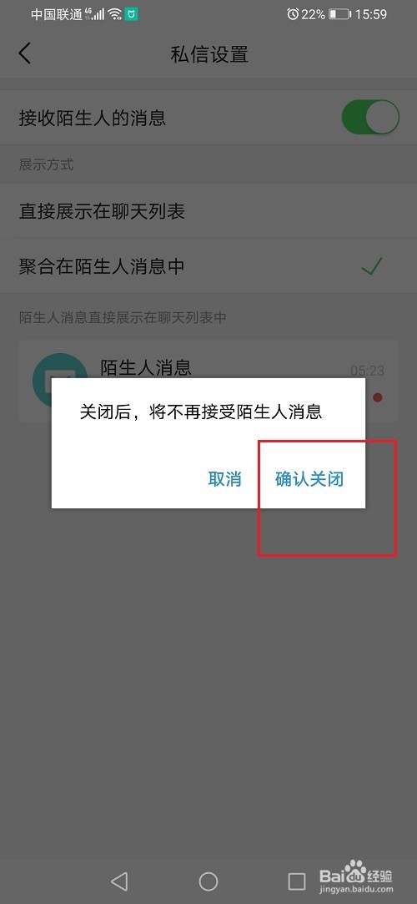This screenshot has width=417, height=904.
Task: Tap Android recent apps square
Action: pos(297,881)
